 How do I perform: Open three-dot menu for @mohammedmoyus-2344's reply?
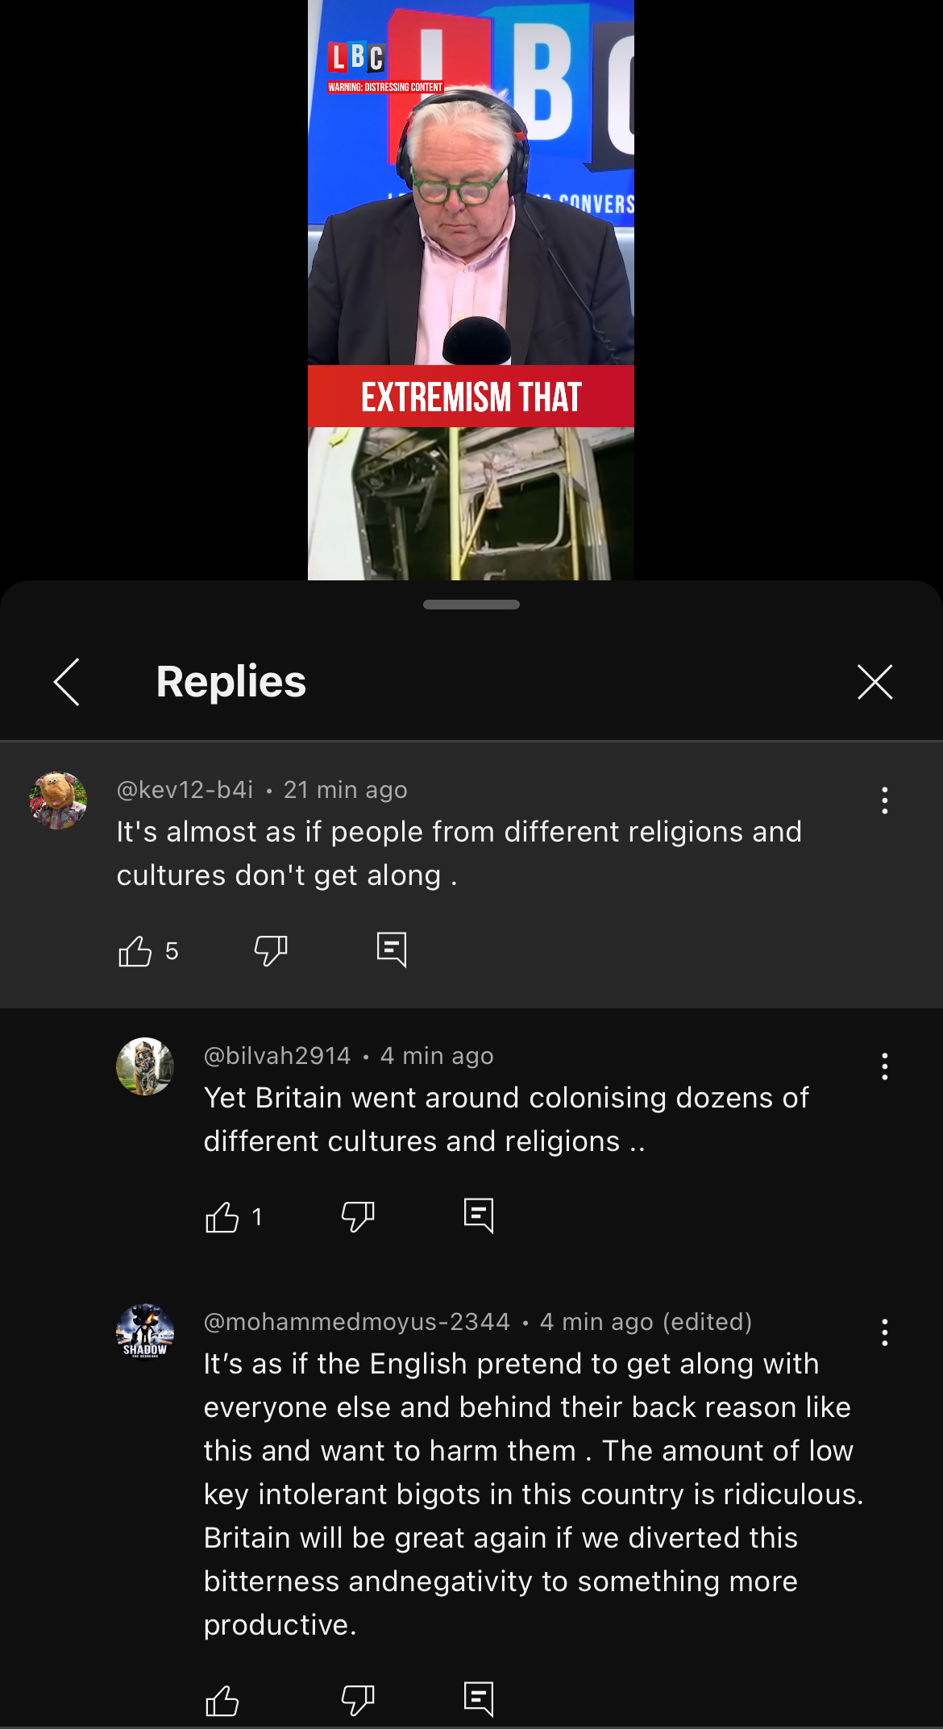(885, 1332)
